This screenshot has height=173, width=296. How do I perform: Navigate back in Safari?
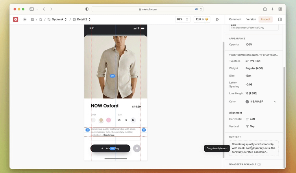(44, 9)
